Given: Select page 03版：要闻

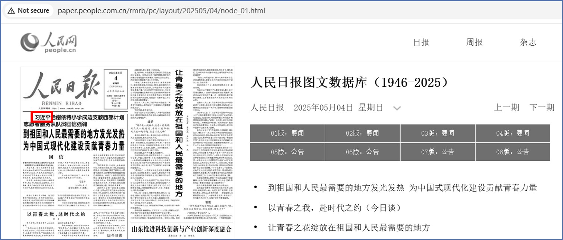Looking at the screenshot, I should coord(438,133).
